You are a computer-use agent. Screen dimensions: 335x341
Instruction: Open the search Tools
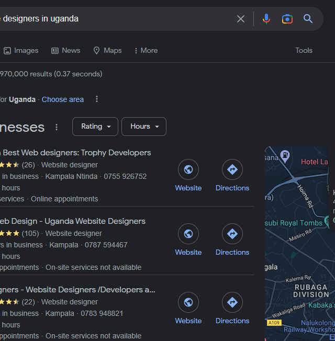point(304,50)
